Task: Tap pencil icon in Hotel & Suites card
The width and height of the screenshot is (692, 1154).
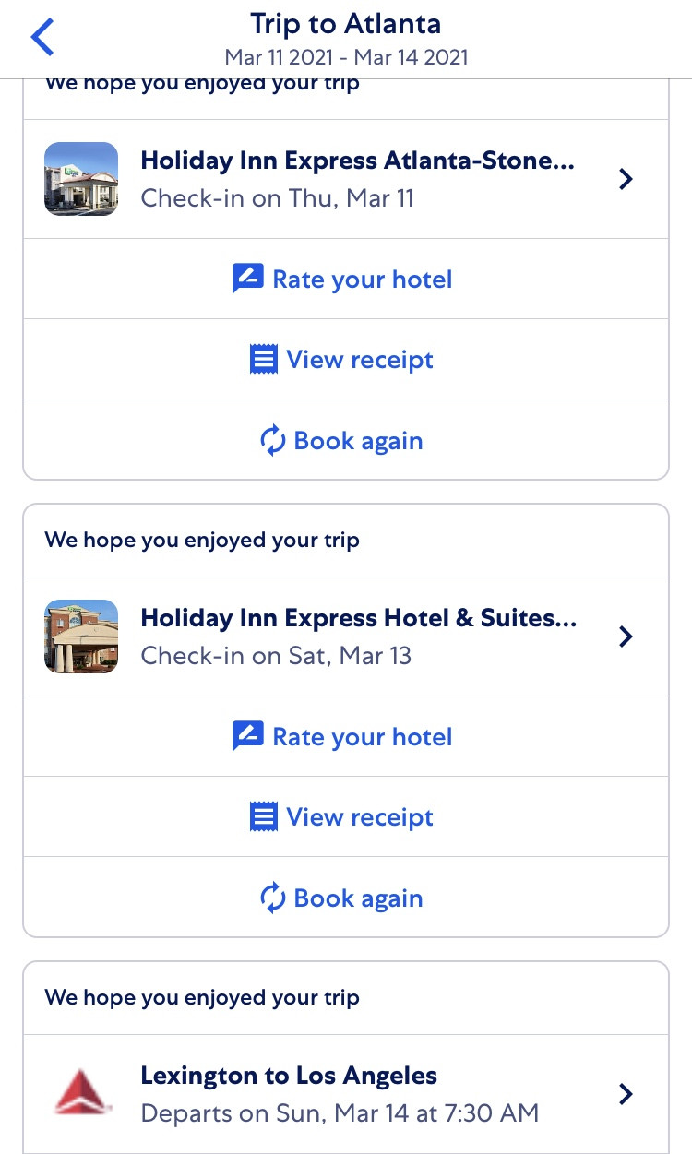Action: click(x=247, y=736)
